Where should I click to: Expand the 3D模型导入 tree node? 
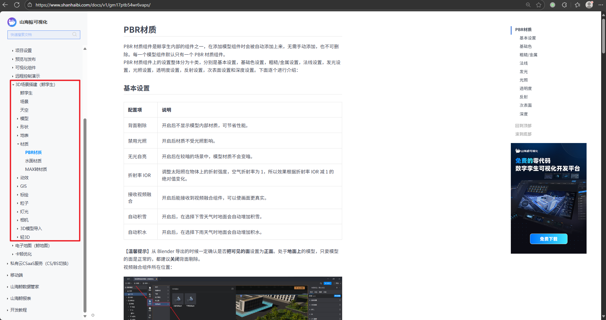click(x=17, y=229)
